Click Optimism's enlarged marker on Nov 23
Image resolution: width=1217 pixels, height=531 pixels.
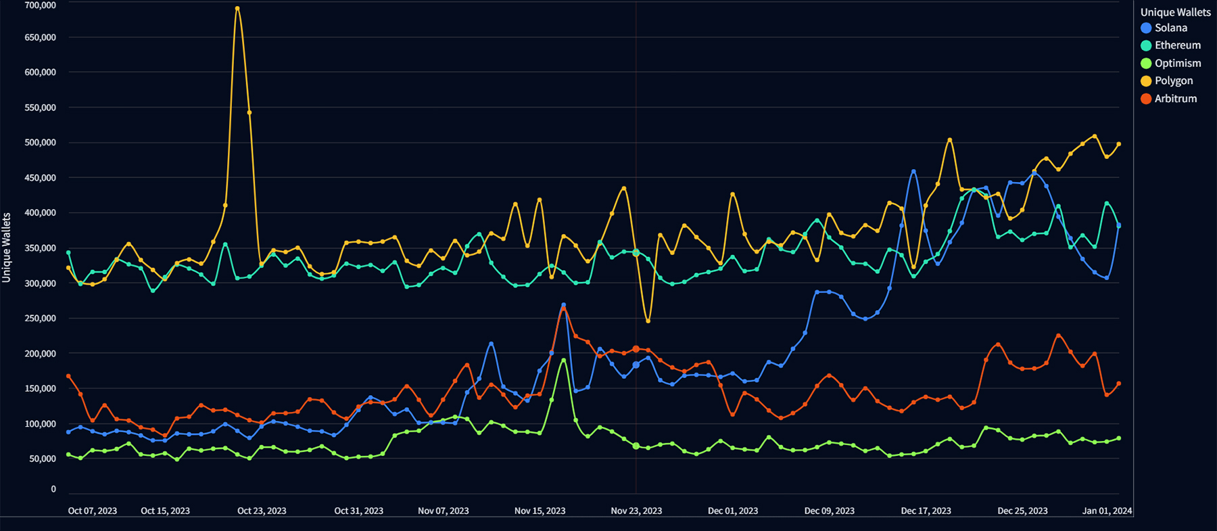(x=636, y=446)
